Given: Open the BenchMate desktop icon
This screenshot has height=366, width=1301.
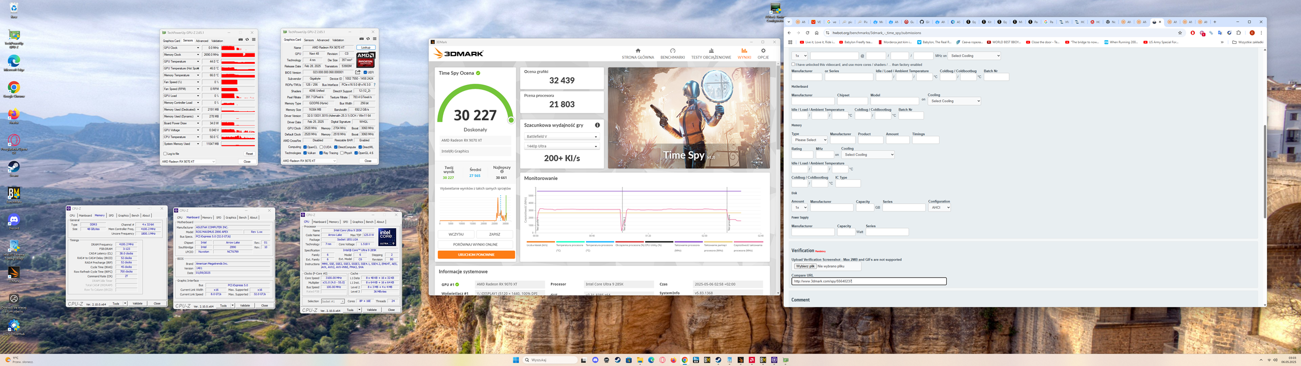Looking at the screenshot, I should point(14,194).
